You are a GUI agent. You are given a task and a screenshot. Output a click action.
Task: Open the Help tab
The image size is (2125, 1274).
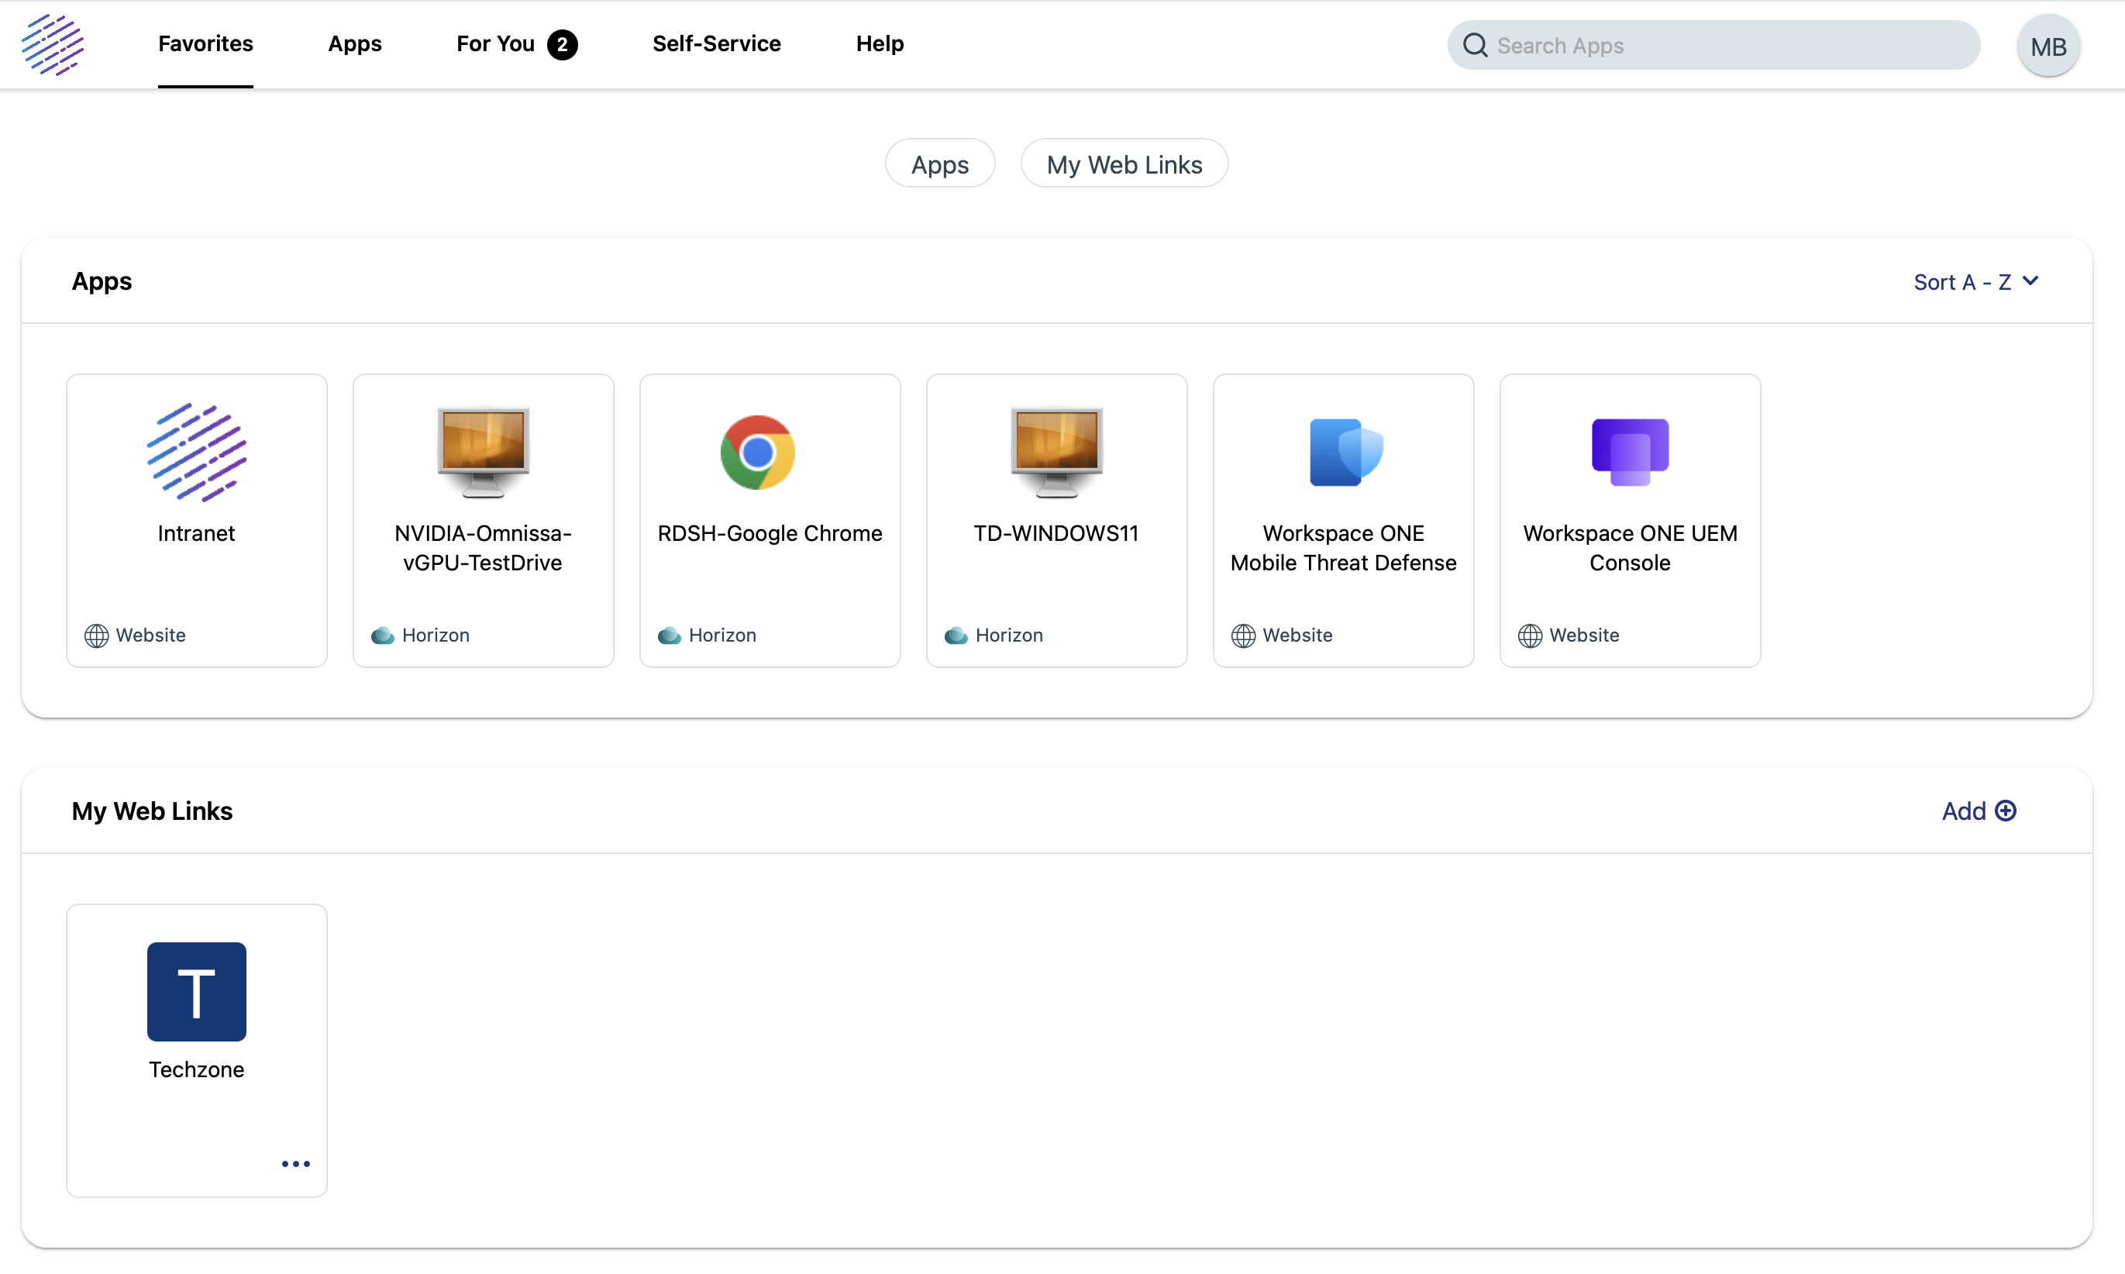[x=879, y=43]
